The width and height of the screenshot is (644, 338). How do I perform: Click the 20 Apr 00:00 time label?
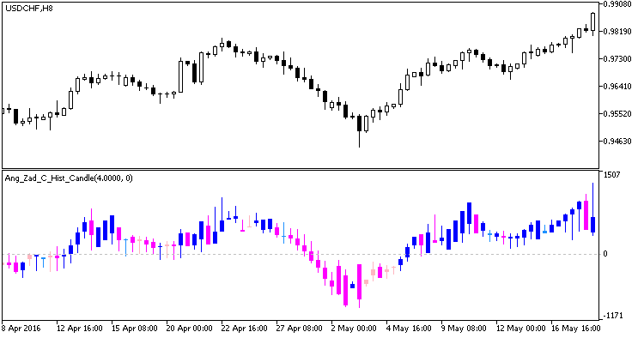[x=190, y=329]
